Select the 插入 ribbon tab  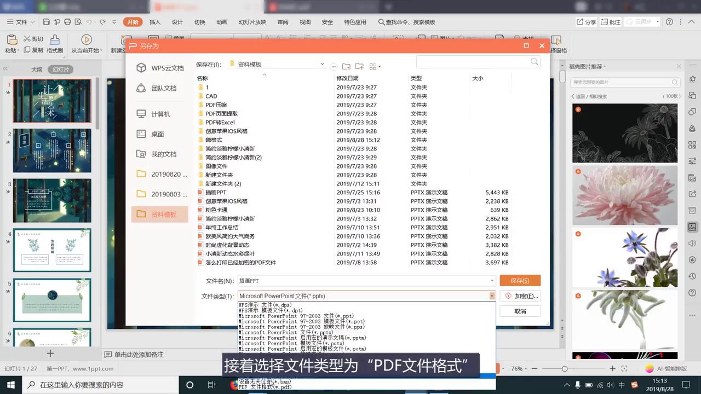[x=155, y=22]
